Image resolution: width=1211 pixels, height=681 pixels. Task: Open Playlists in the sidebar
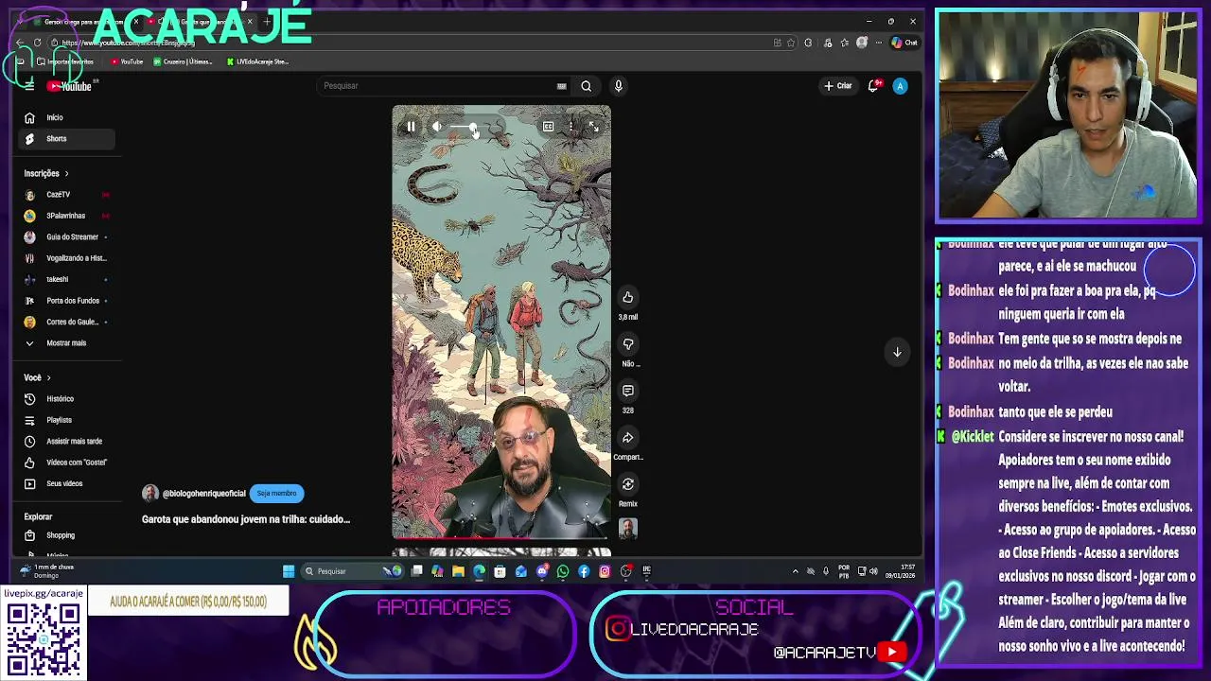pos(65,420)
